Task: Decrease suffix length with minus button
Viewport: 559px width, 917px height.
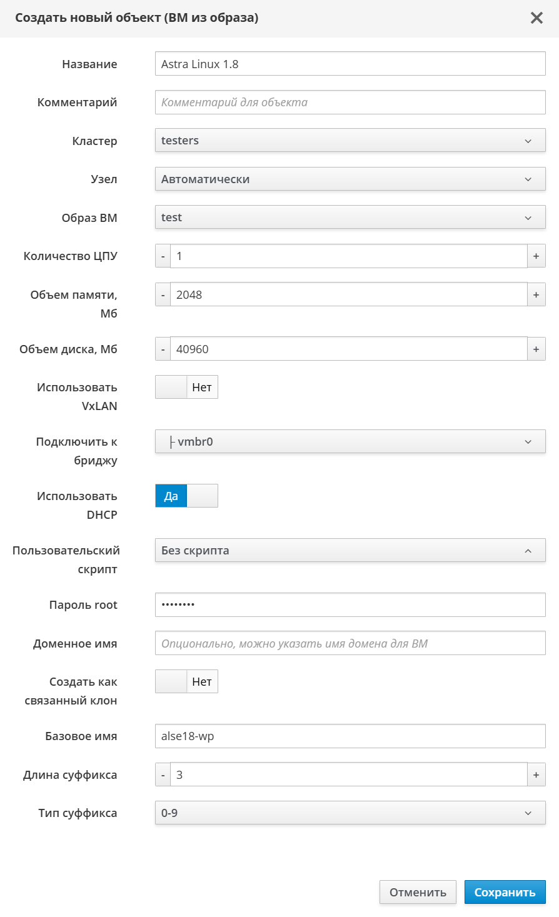Action: pyautogui.click(x=163, y=775)
